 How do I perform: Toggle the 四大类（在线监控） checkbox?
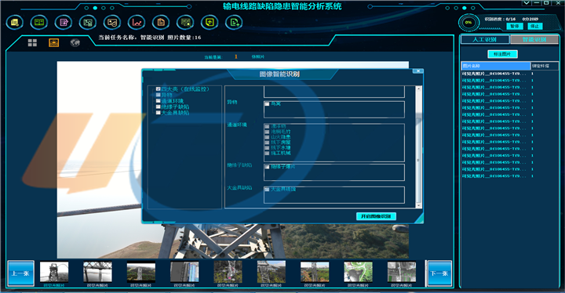point(159,89)
